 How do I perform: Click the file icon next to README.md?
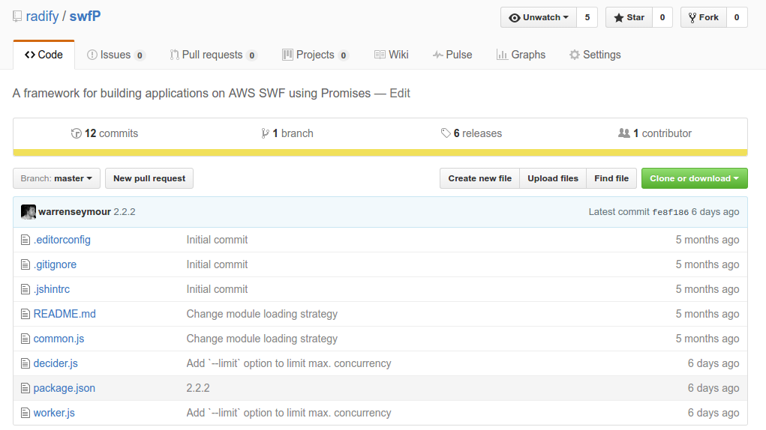click(x=26, y=314)
